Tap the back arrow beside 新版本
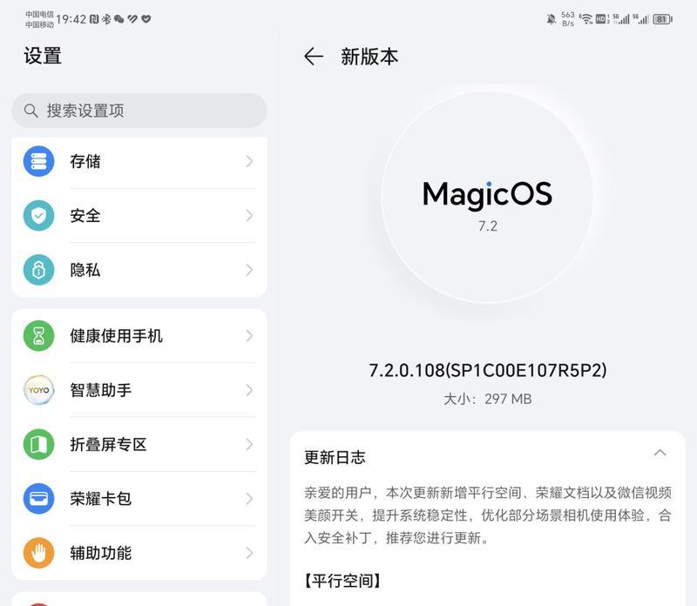697x606 pixels. (x=314, y=57)
